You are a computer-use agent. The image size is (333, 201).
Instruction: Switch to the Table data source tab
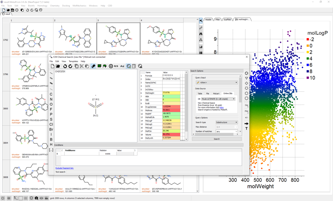point(200,94)
